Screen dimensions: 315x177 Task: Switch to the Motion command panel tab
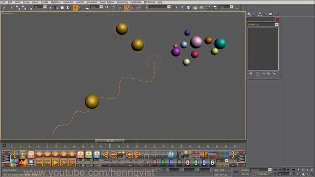(265, 14)
